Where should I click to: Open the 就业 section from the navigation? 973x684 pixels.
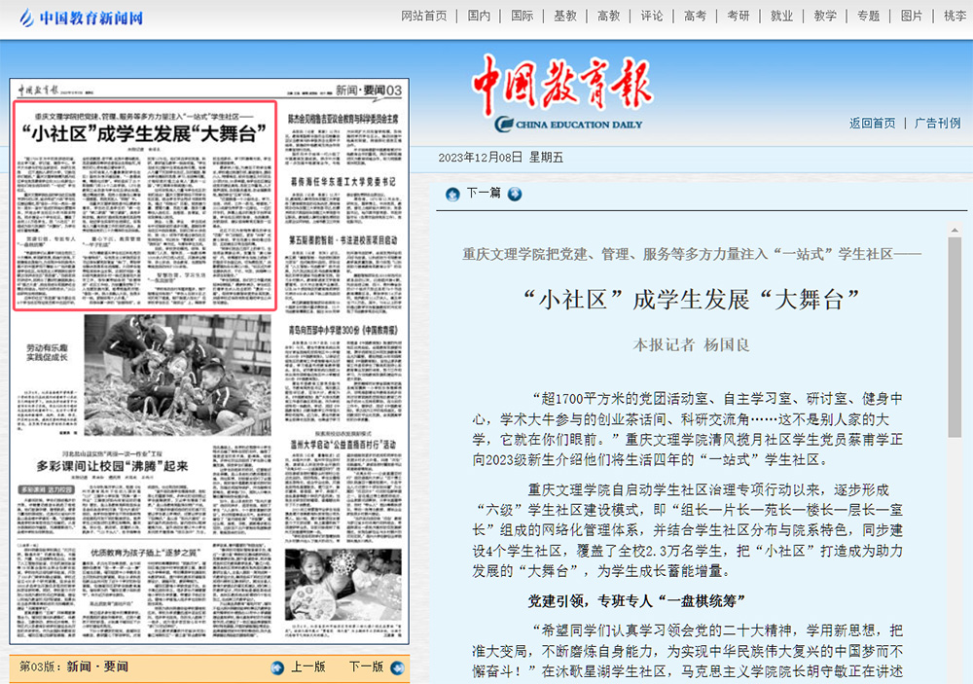click(781, 16)
